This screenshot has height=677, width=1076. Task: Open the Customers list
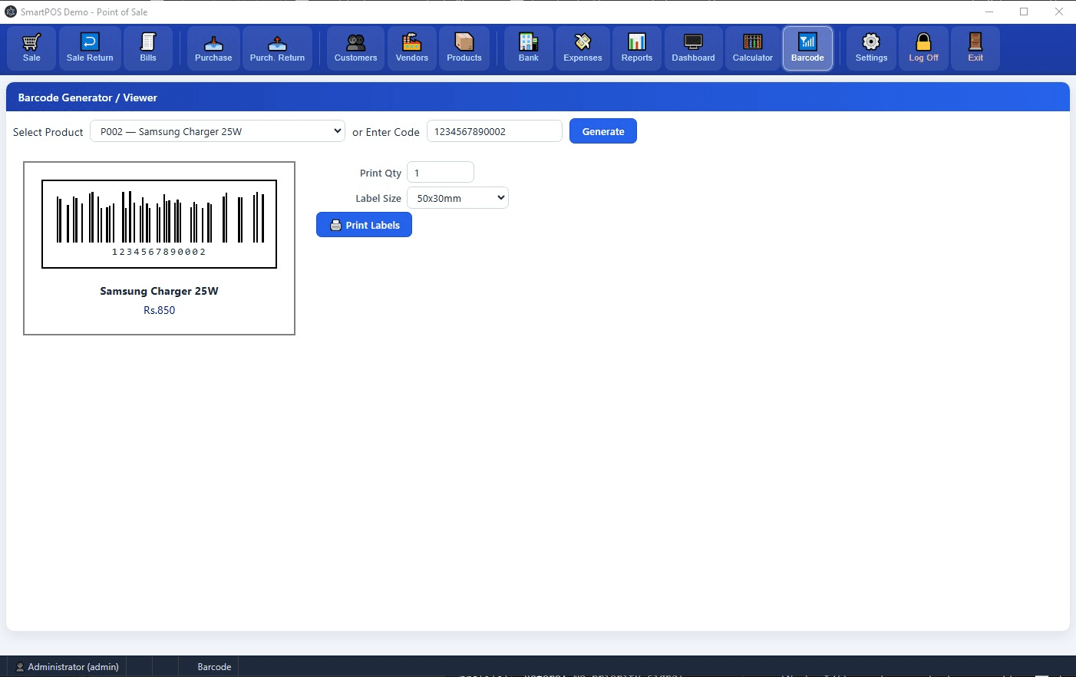point(355,48)
